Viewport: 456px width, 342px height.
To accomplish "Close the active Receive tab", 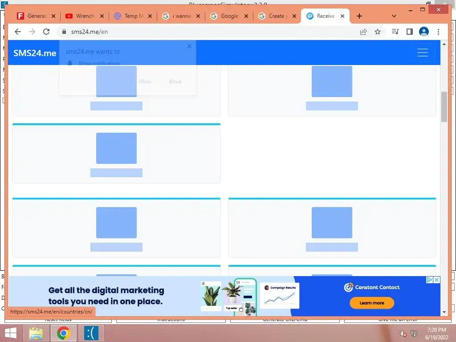I will 342,16.
